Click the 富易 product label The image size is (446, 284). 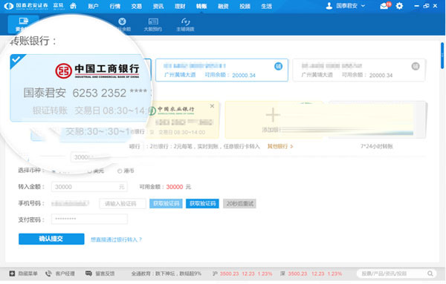click(59, 6)
